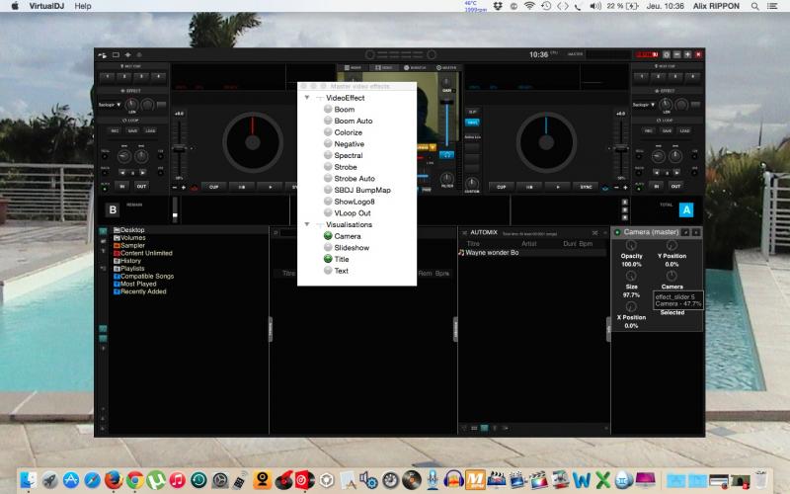Viewport: 790px width, 494px height.
Task: Click right deck SYNC button
Action: (x=586, y=187)
